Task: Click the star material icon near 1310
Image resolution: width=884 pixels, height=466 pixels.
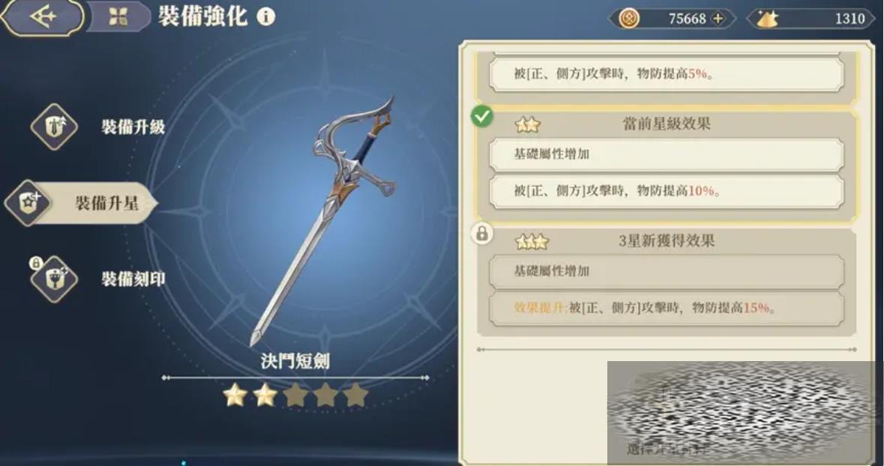Action: (767, 19)
